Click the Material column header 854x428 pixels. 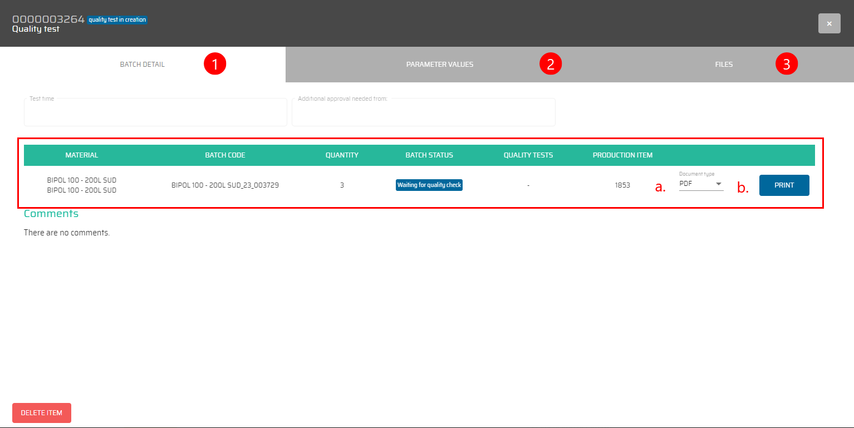81,155
